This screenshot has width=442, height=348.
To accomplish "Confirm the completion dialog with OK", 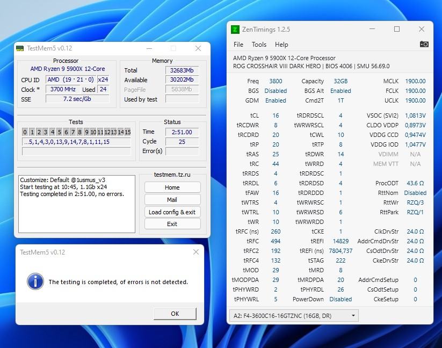I will click(x=175, y=314).
